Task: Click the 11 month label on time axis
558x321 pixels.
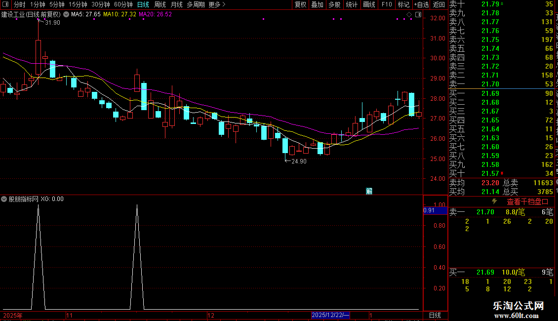Action: (x=70, y=315)
